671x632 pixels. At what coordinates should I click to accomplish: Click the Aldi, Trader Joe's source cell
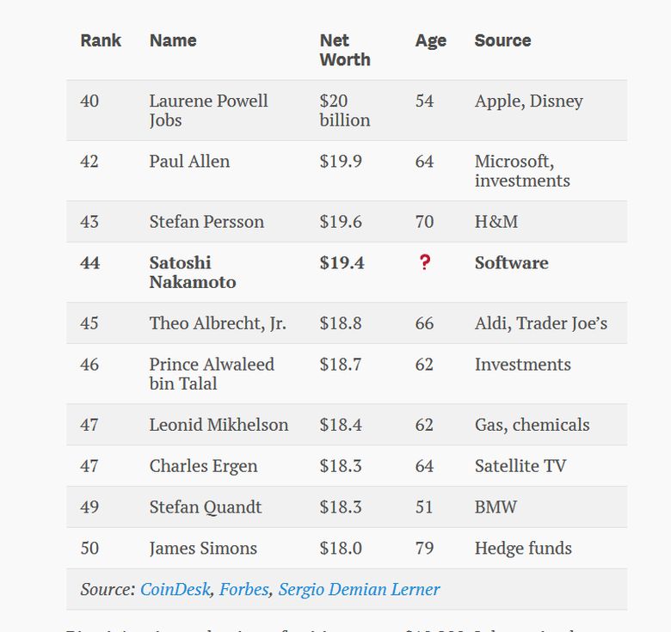(541, 323)
